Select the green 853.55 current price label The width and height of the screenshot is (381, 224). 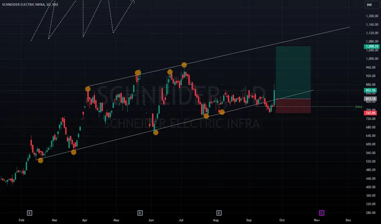tap(370, 90)
